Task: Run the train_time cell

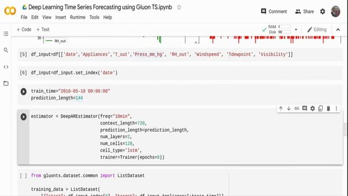Action: [23, 91]
